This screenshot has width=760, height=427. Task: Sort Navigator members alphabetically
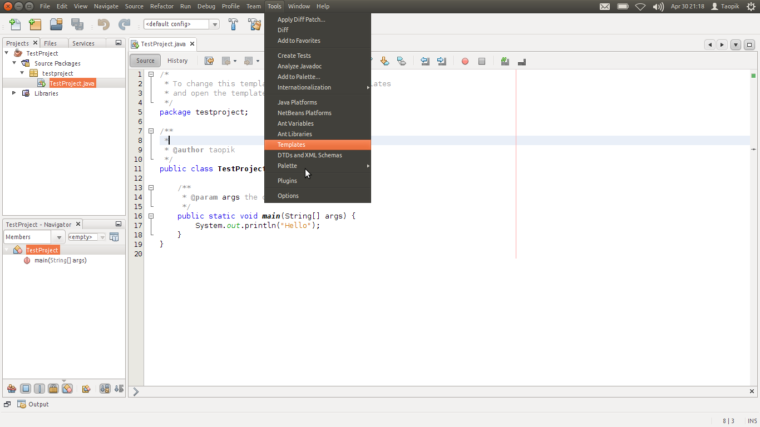tap(105, 389)
